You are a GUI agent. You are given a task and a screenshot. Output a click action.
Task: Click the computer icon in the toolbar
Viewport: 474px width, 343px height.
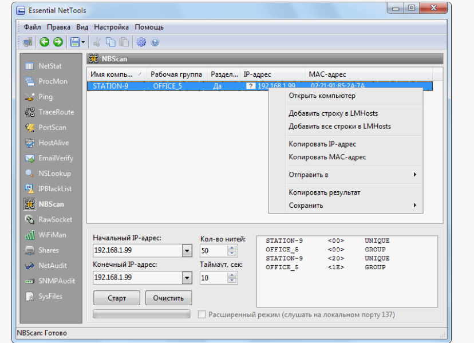pos(28,42)
